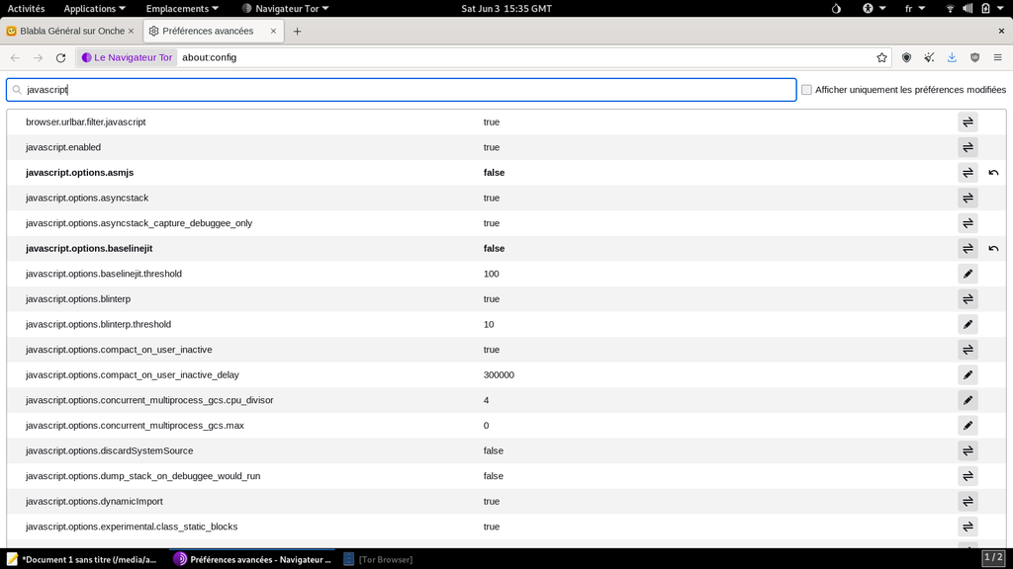Click the Activités button in top bar
The width and height of the screenshot is (1013, 569).
(26, 9)
